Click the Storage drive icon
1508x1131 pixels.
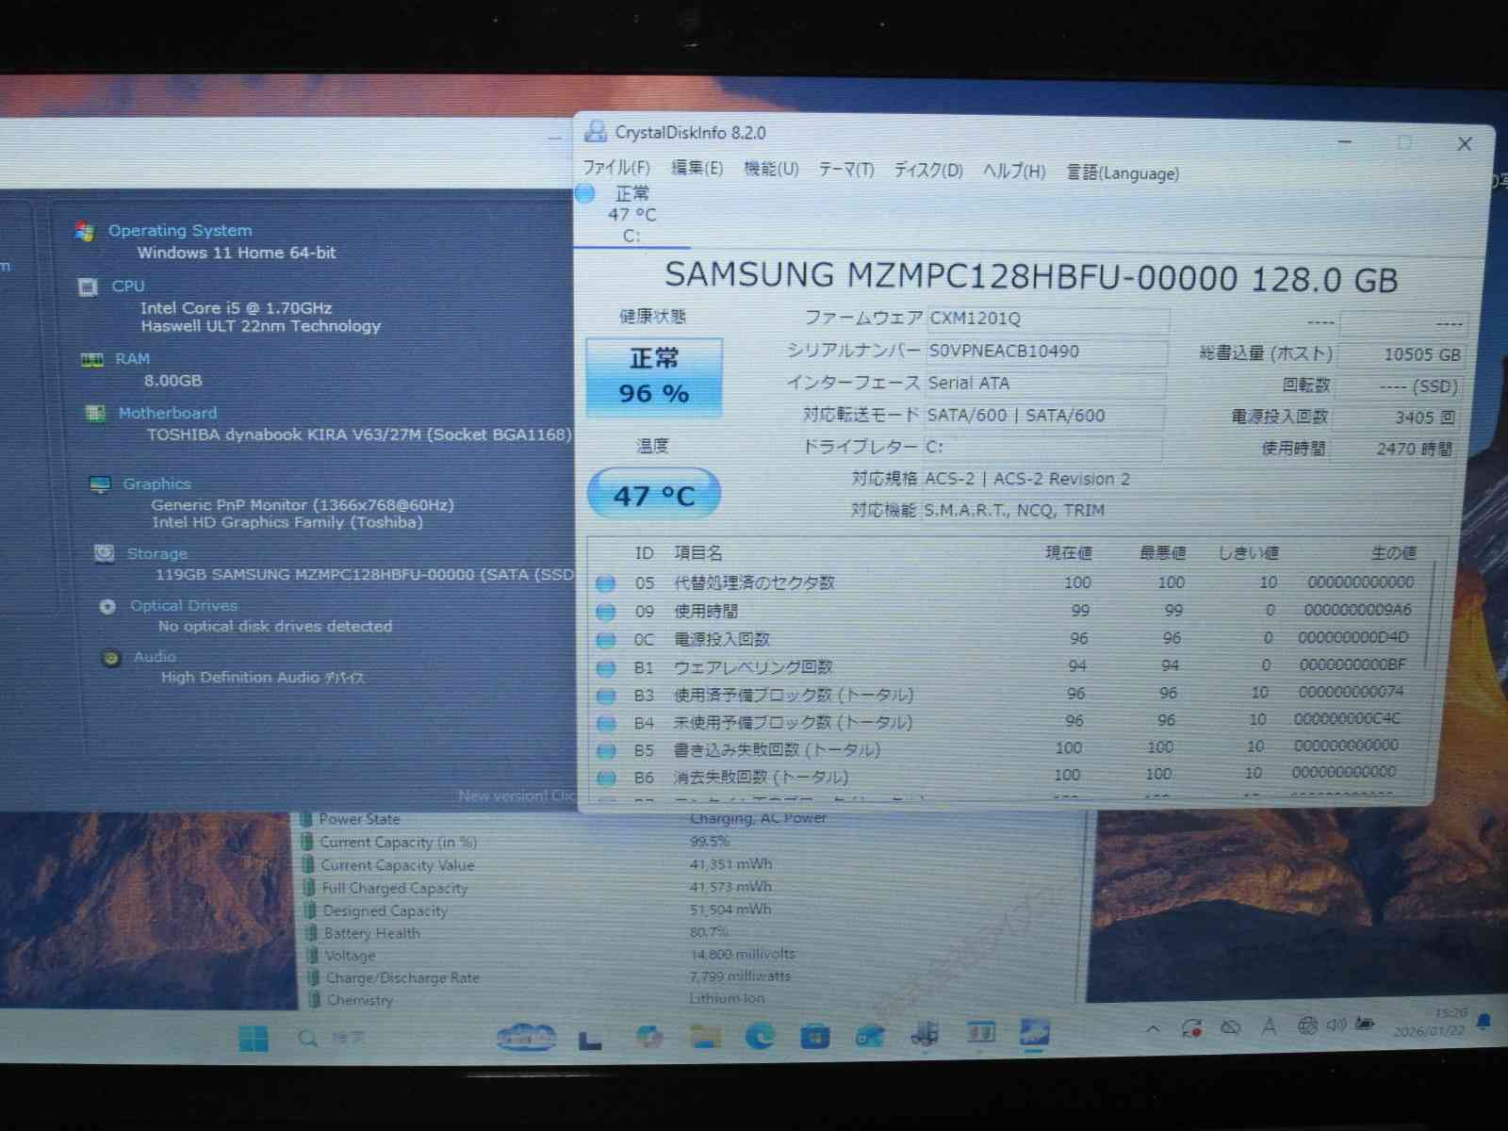(x=105, y=554)
